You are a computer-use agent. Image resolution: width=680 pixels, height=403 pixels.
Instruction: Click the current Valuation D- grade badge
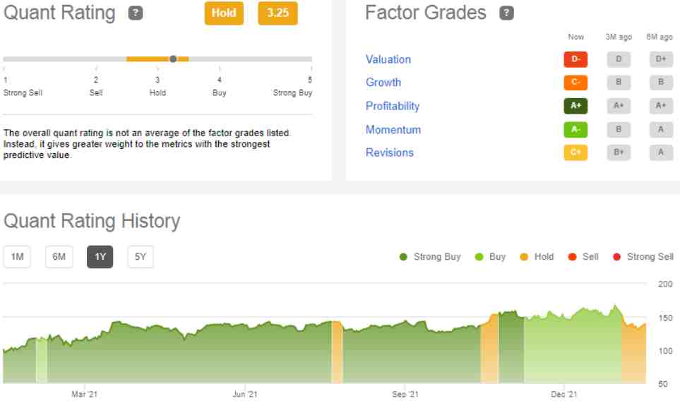(x=575, y=59)
